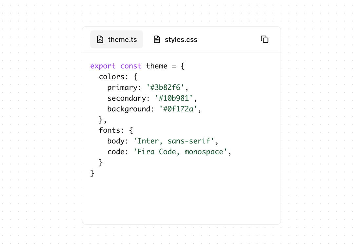Click the 'colors:' property name
Image resolution: width=354 pixels, height=251 pixels.
click(113, 77)
